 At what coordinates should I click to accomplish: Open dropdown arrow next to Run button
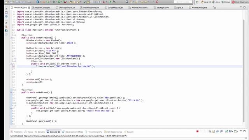[61, 2]
